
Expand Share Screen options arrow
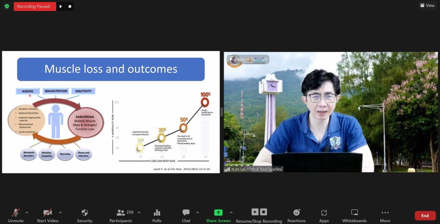[x=231, y=212]
